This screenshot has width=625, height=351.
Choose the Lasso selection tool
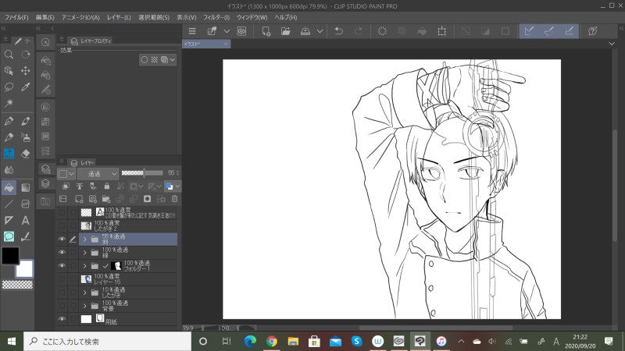coord(9,87)
